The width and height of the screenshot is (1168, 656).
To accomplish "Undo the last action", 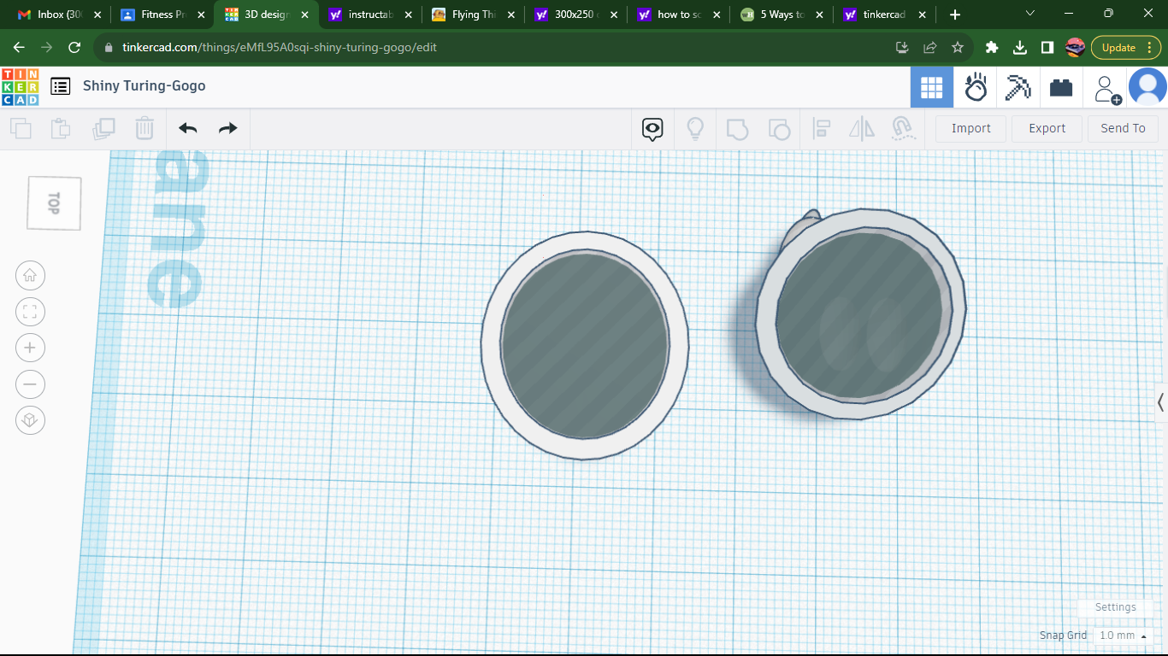I will (x=187, y=128).
